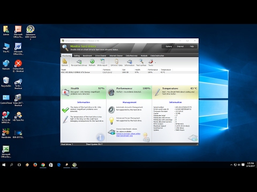Open the Control Panel desktop icon
Screen dimensions: 257x192
(x=6, y=99)
